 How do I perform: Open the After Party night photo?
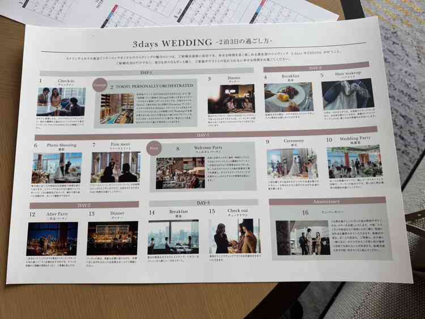(x=52, y=239)
